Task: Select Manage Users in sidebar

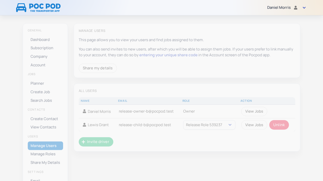Action: click(45, 146)
